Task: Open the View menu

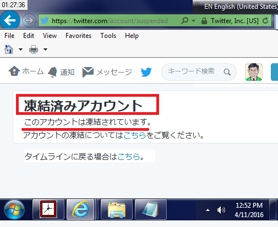Action: (50, 36)
